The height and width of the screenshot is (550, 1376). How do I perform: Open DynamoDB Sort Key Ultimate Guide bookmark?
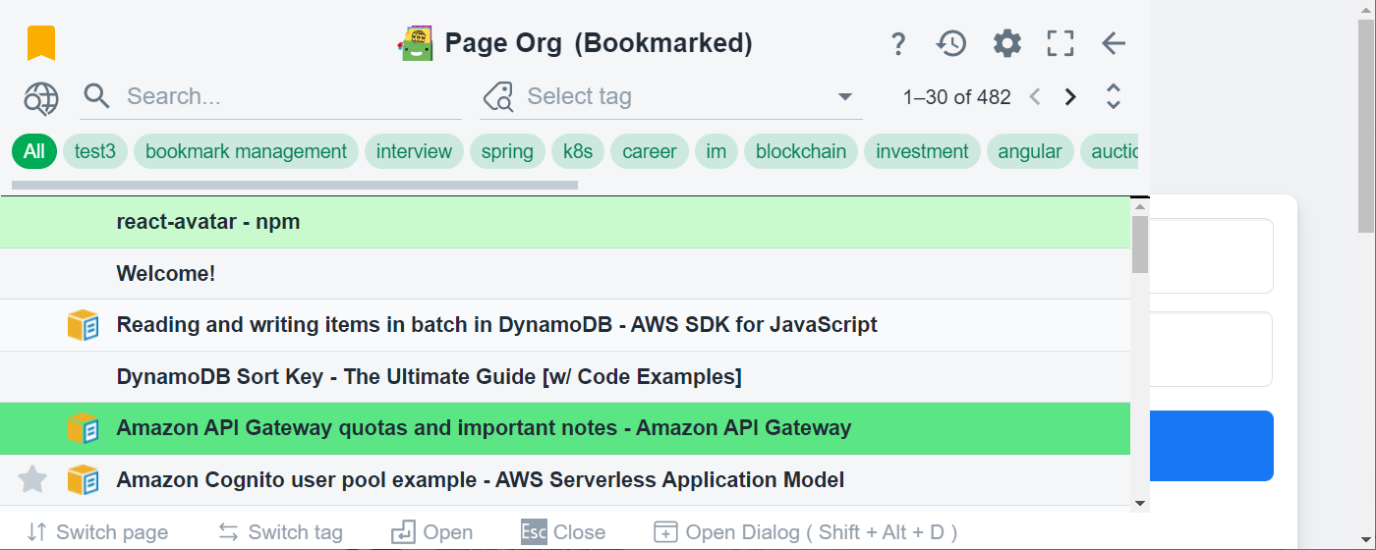pos(565,377)
